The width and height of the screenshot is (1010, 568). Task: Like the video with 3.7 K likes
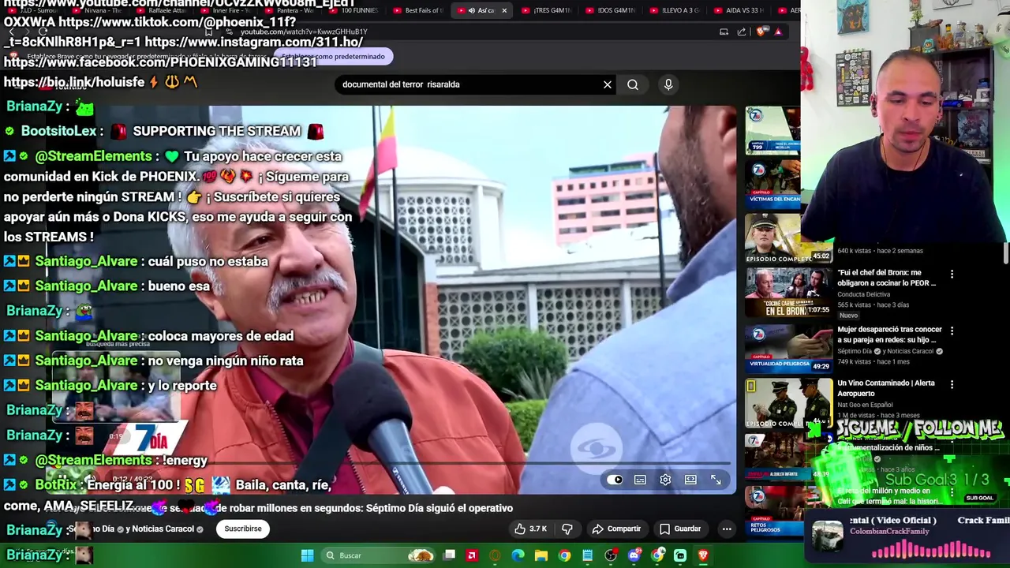(x=529, y=529)
